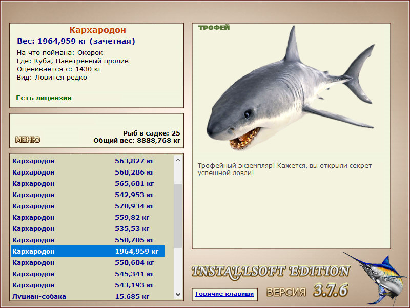Click the ВЕРСИЯ 3.7.6 label

[307, 291]
